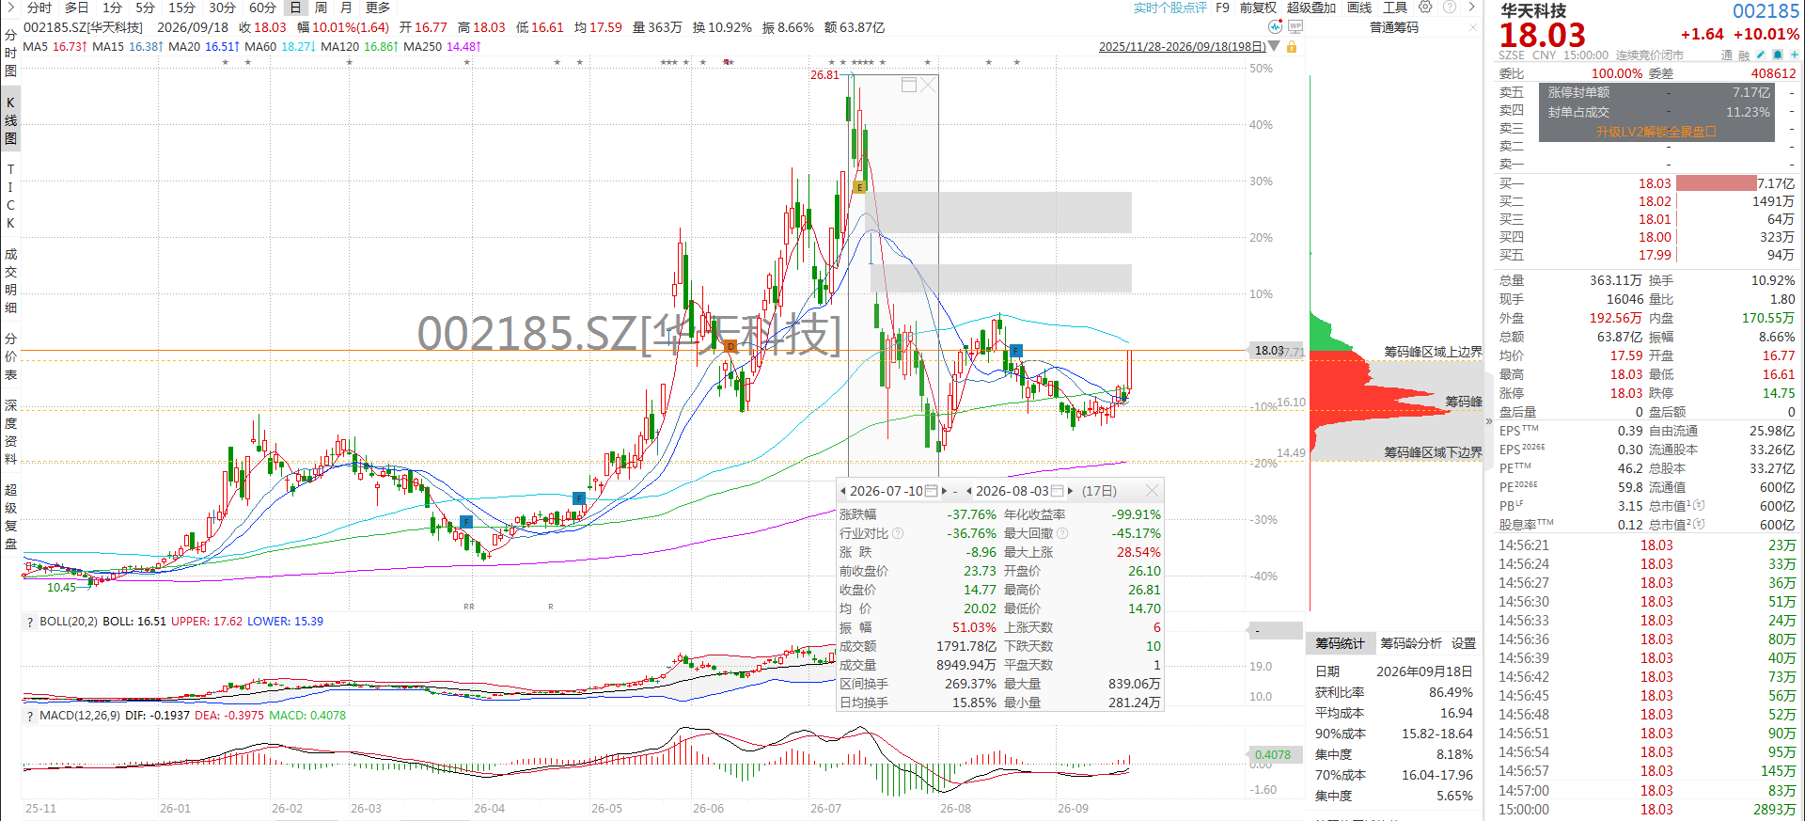
Task: Toggle the orange date range lock
Action: [x=1292, y=46]
